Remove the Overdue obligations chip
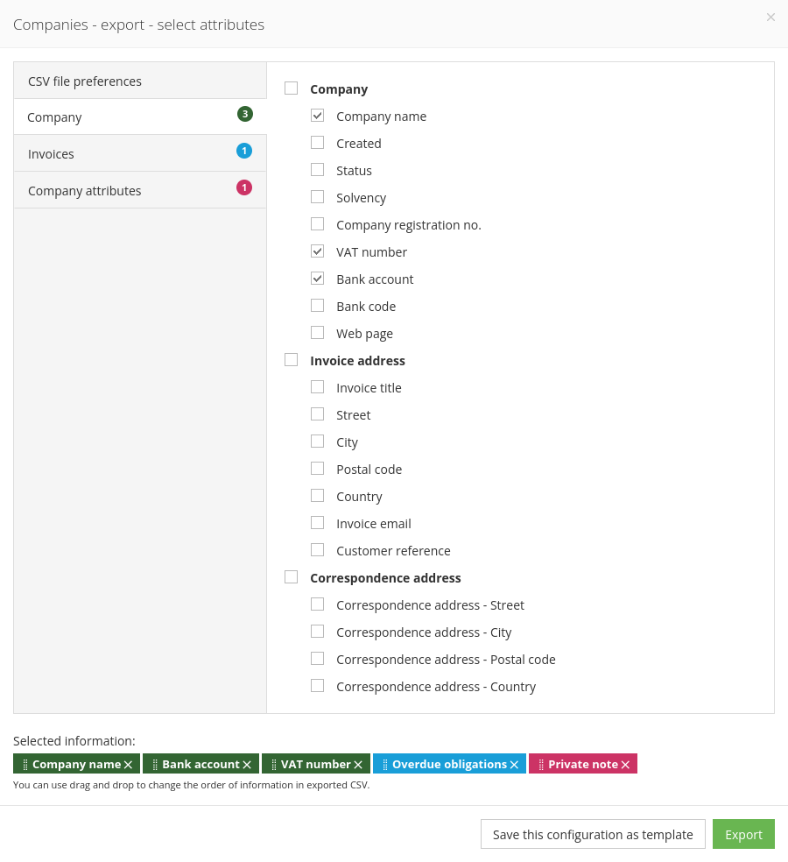 [x=514, y=764]
